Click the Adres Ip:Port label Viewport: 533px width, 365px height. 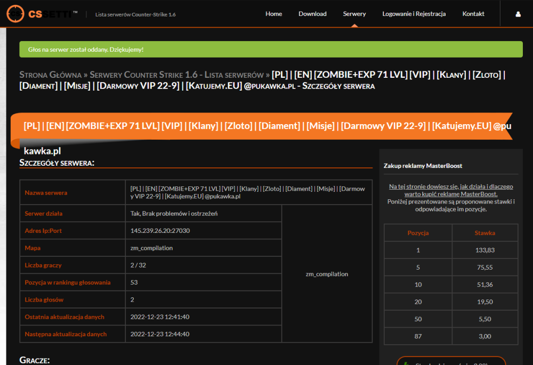click(x=43, y=230)
